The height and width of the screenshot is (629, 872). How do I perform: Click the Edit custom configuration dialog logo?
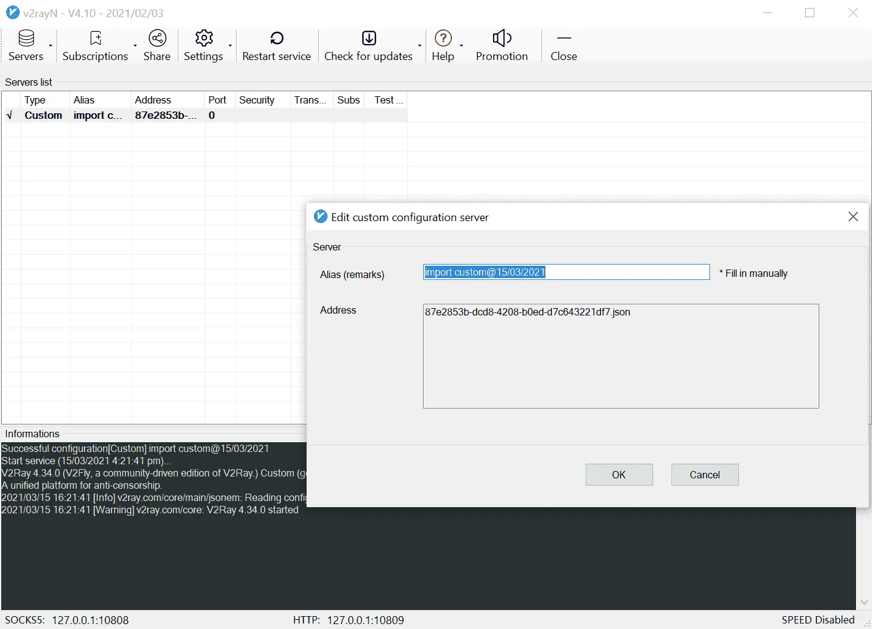(x=320, y=216)
